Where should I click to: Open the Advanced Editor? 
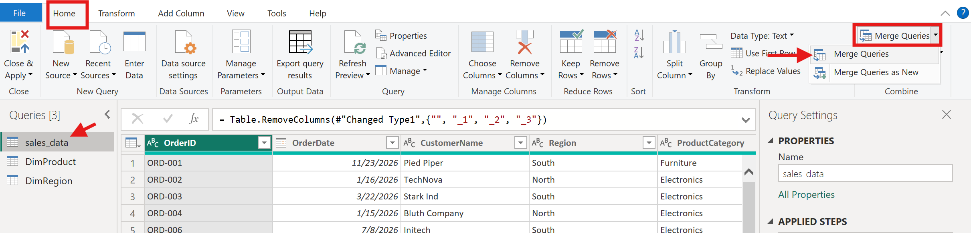[x=413, y=53]
